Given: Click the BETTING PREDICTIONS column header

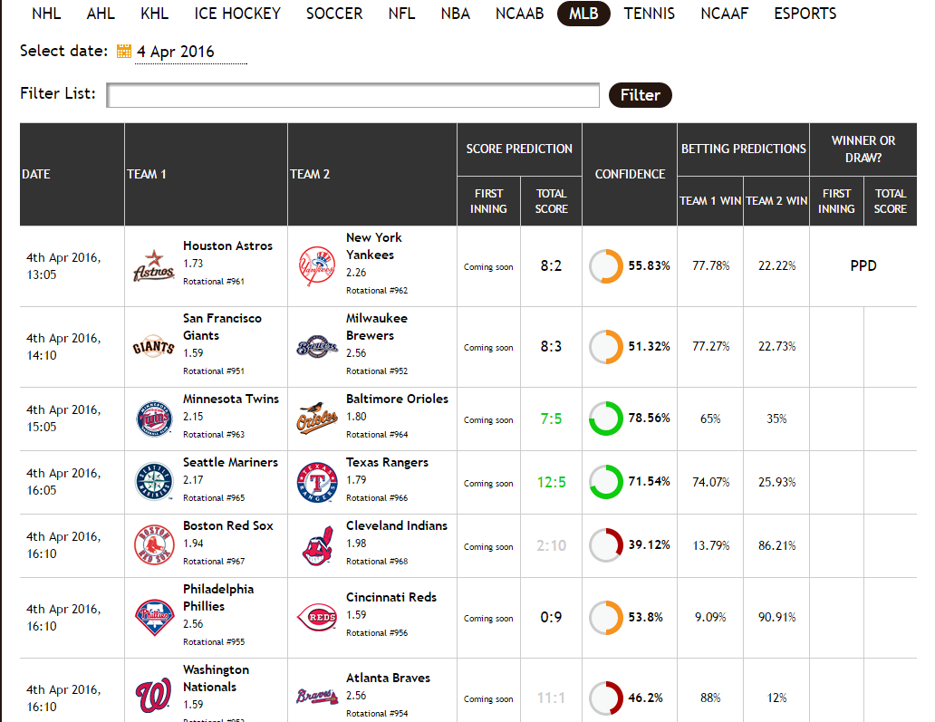Looking at the screenshot, I should pos(743,149).
